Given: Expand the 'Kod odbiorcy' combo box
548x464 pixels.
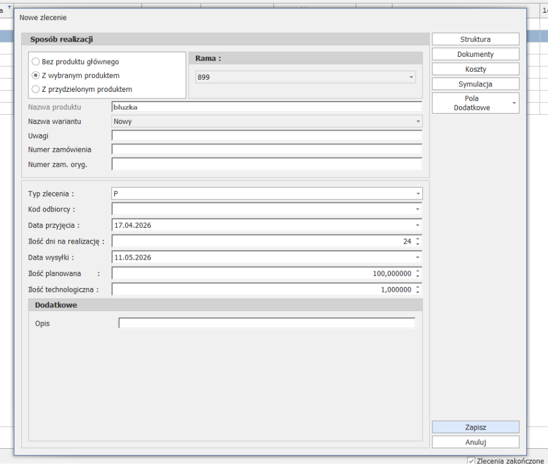Looking at the screenshot, I should tap(417, 210).
